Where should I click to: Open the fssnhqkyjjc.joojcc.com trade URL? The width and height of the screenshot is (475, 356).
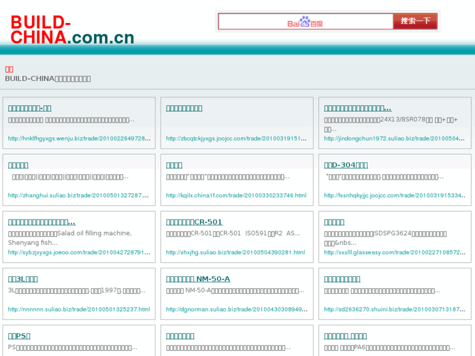click(395, 195)
